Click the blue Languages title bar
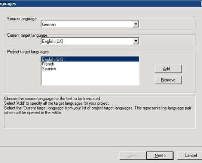The width and height of the screenshot is (202, 163). click(101, 4)
